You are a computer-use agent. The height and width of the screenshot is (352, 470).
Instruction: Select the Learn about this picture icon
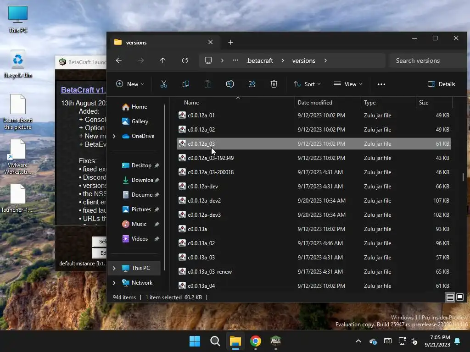pyautogui.click(x=18, y=112)
